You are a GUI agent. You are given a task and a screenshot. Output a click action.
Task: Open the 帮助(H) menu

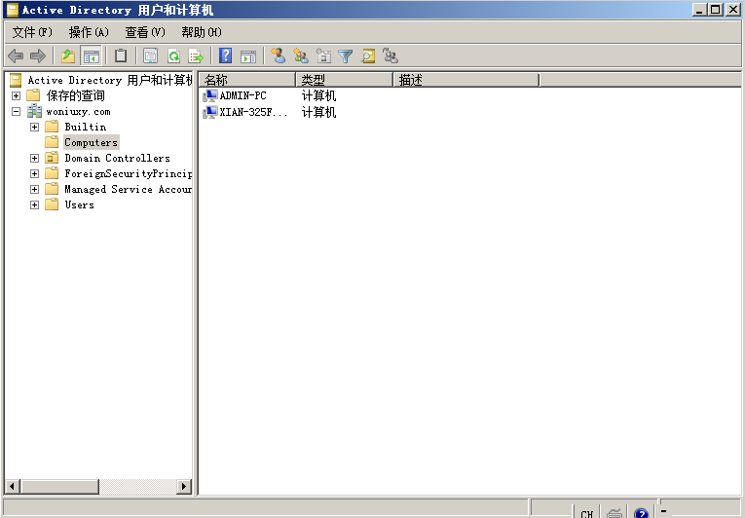tap(202, 32)
